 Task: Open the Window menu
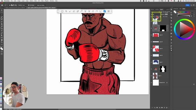(x=52, y=1)
